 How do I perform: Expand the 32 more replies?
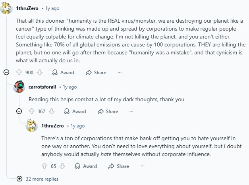point(38,179)
